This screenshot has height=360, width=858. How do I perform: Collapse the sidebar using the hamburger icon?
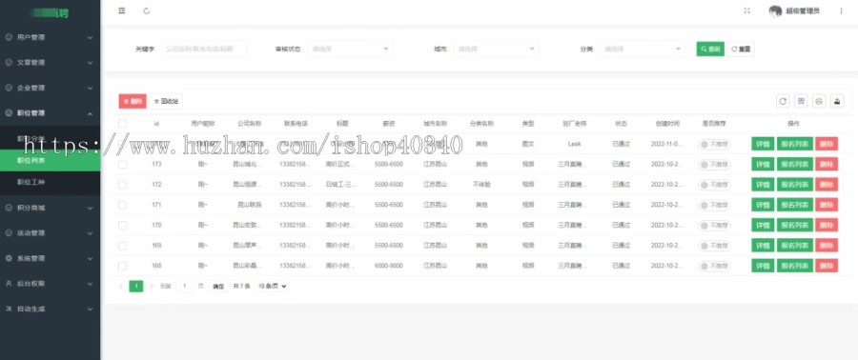[x=121, y=10]
